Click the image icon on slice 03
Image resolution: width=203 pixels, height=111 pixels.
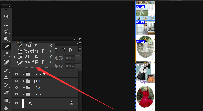pyautogui.click(x=142, y=22)
